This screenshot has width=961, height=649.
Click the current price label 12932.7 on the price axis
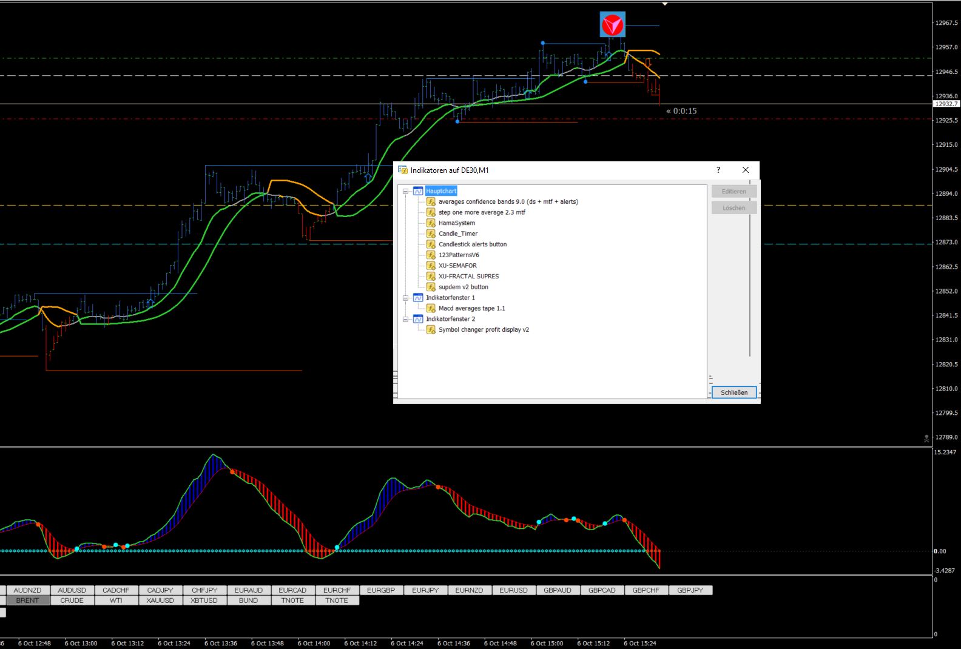(x=946, y=104)
